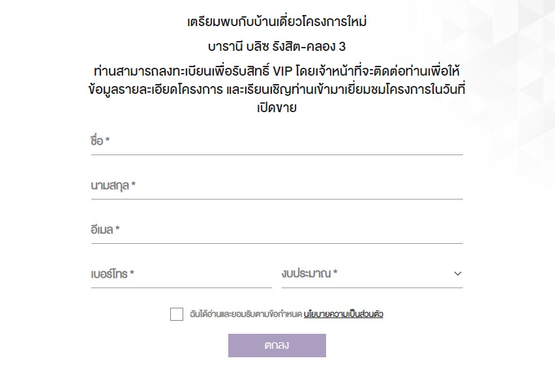
Task: Click the word VIP in the description
Action: (x=282, y=72)
